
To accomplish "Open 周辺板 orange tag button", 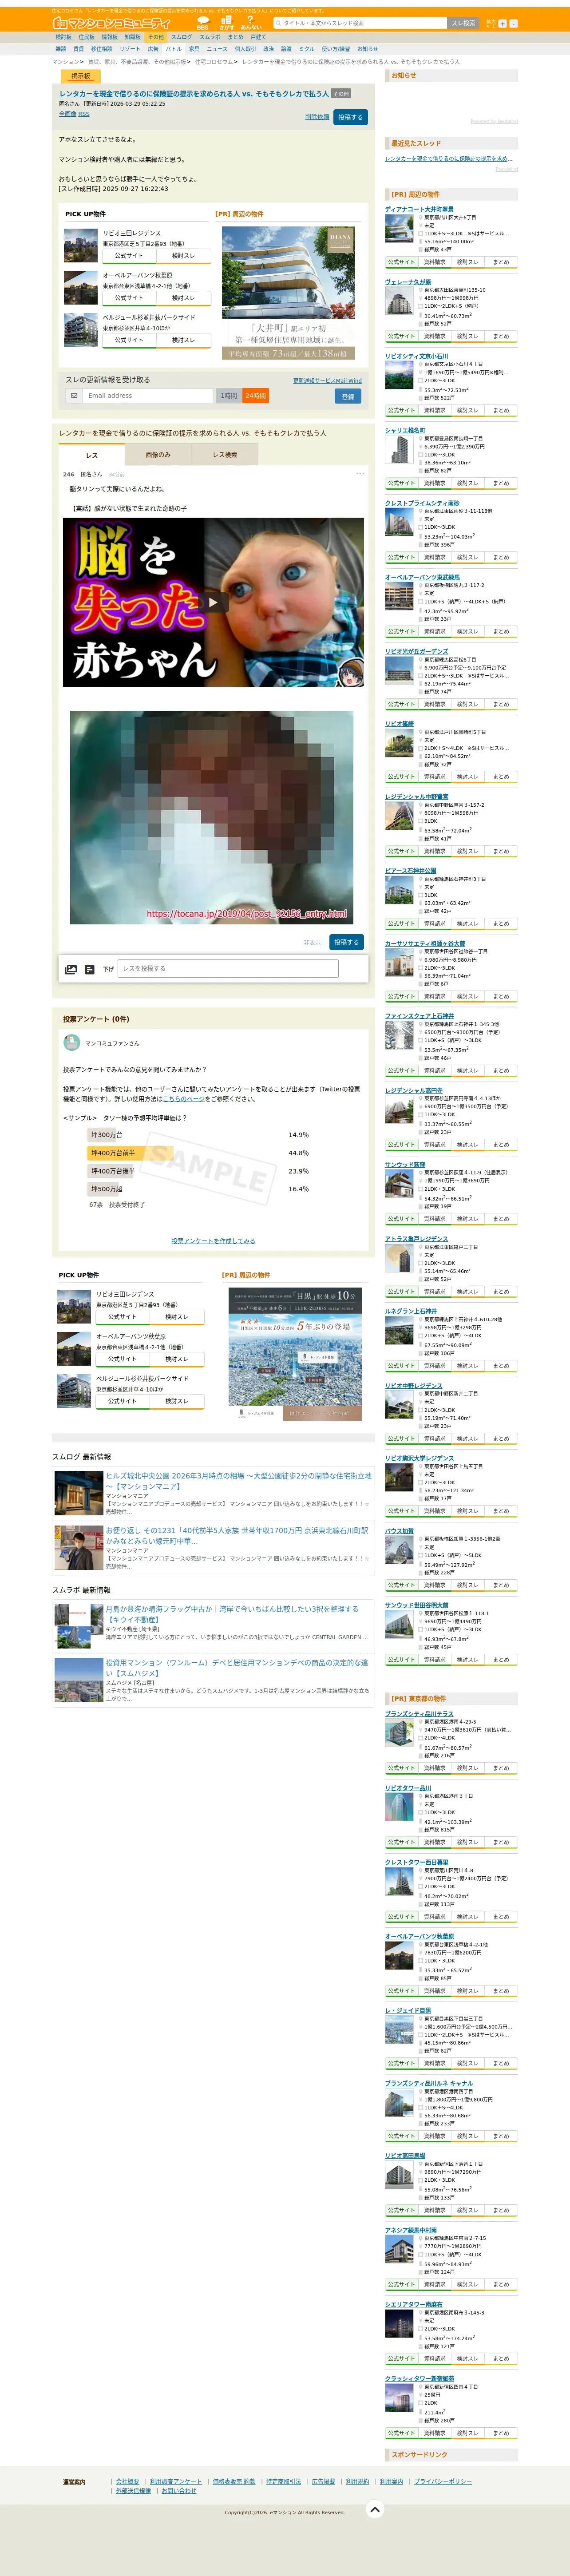I will point(81,76).
